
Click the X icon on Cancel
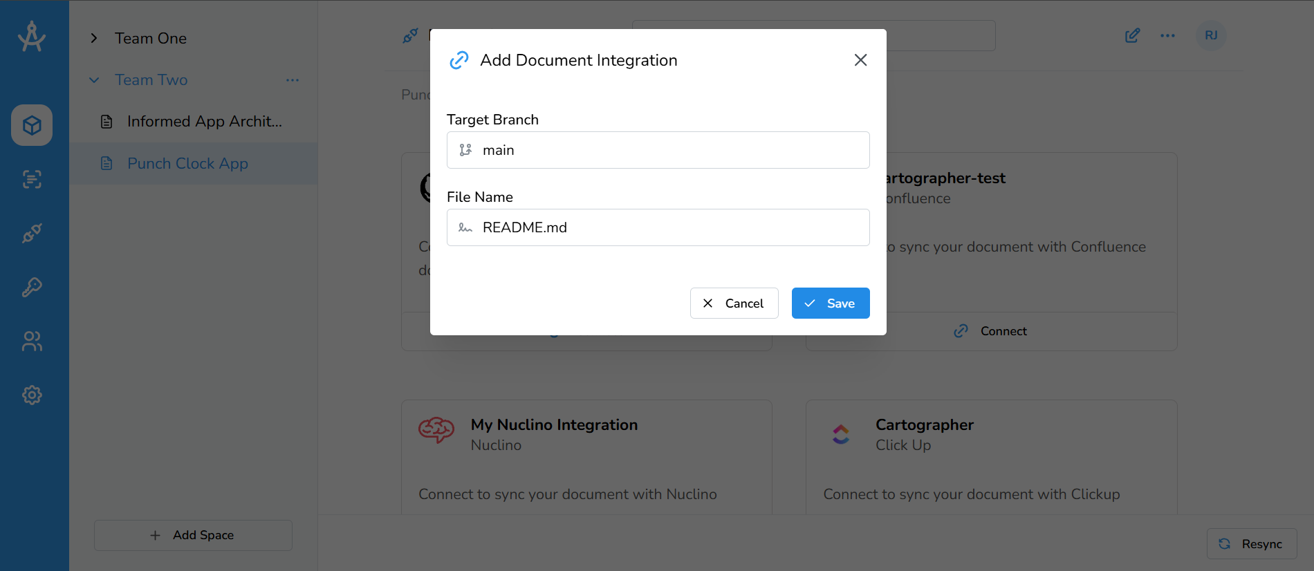707,303
